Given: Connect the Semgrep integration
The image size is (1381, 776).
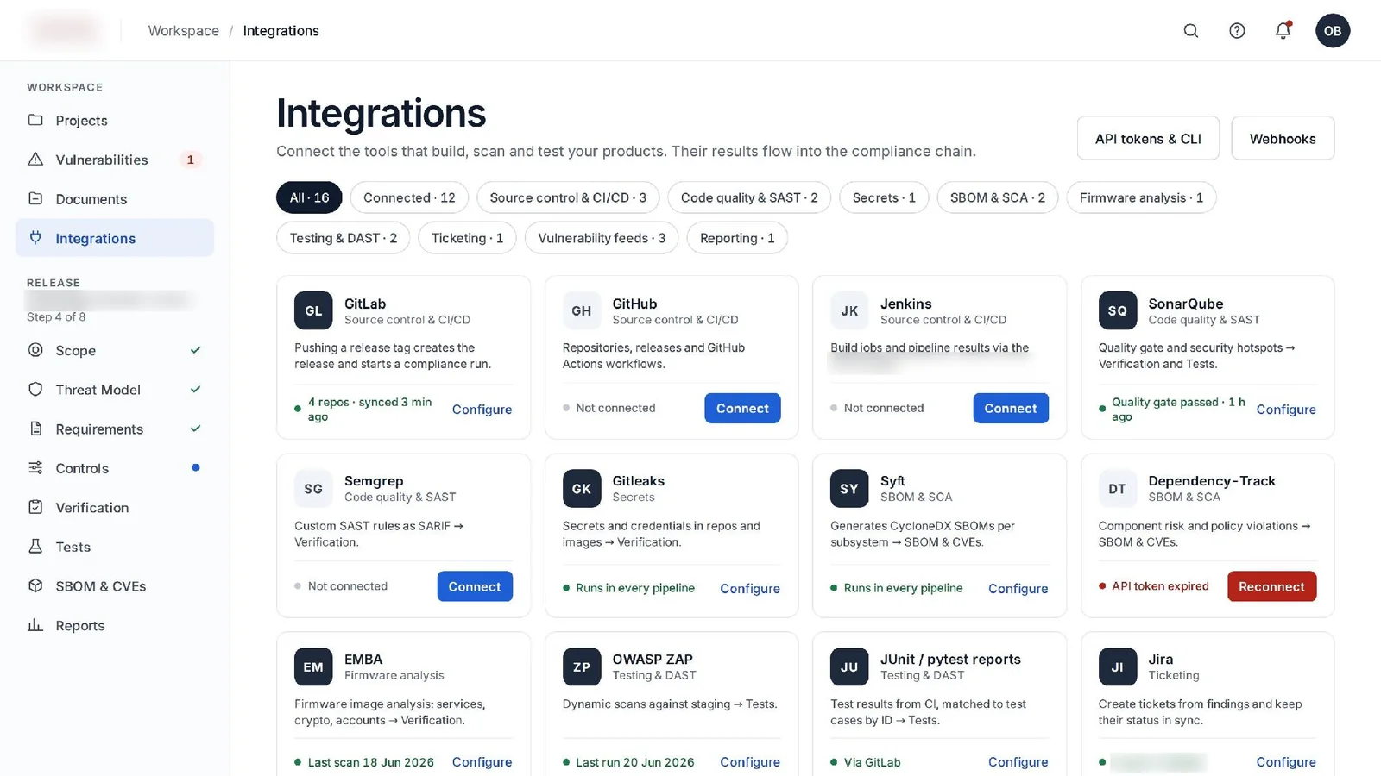Looking at the screenshot, I should click(x=475, y=586).
